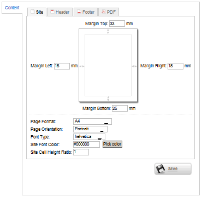Viewport: 202px width, 197px height.
Task: Open the Page Orientation dropdown
Action: (x=90, y=129)
